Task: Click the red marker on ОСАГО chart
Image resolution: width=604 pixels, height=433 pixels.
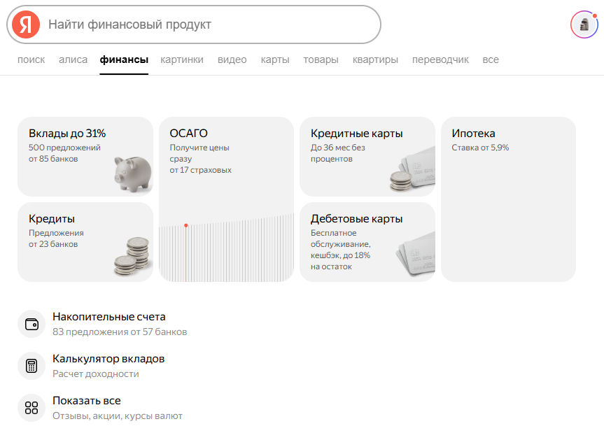Action: 185,225
